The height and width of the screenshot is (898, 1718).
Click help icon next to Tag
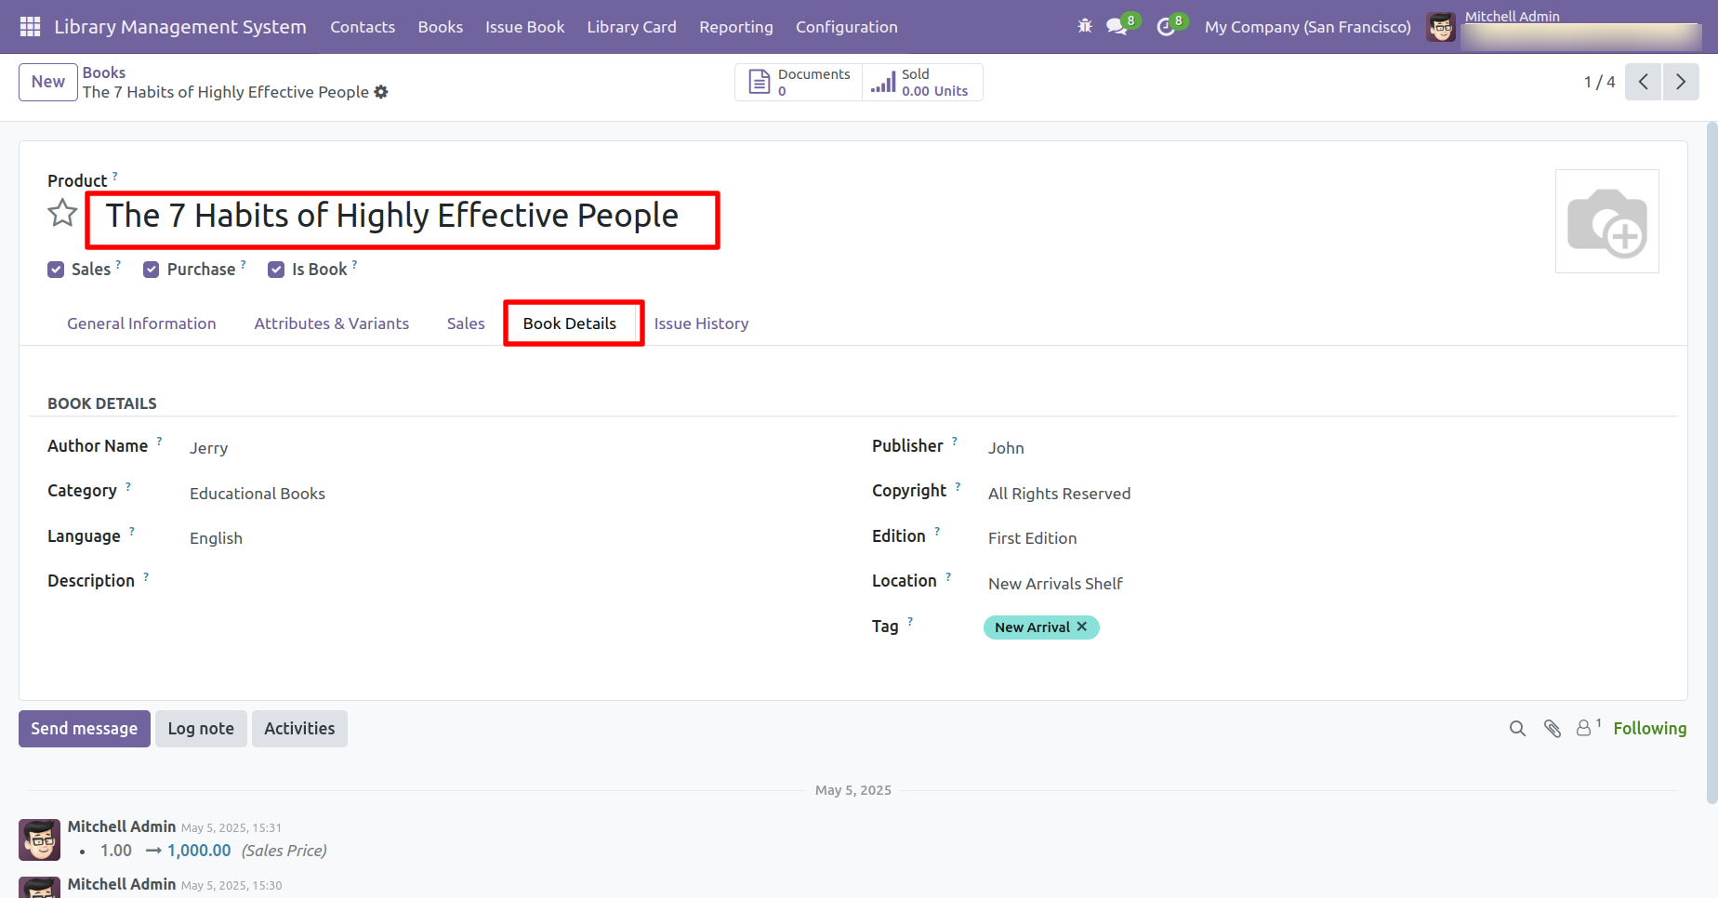[910, 621]
